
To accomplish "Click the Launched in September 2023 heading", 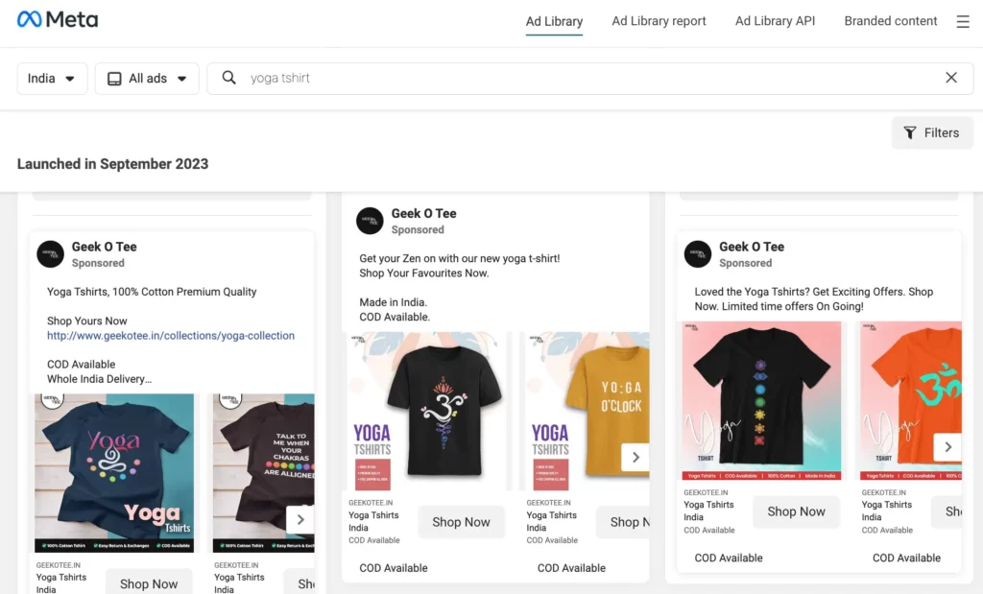I will pyautogui.click(x=113, y=164).
